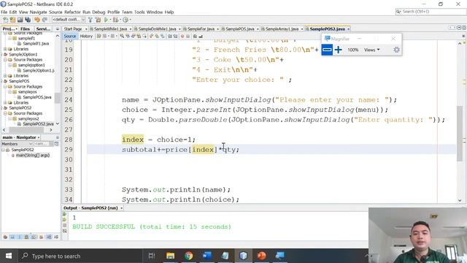The image size is (467, 263).
Task: Expand Libraries under SamplePOS project
Action: [x=5, y=102]
